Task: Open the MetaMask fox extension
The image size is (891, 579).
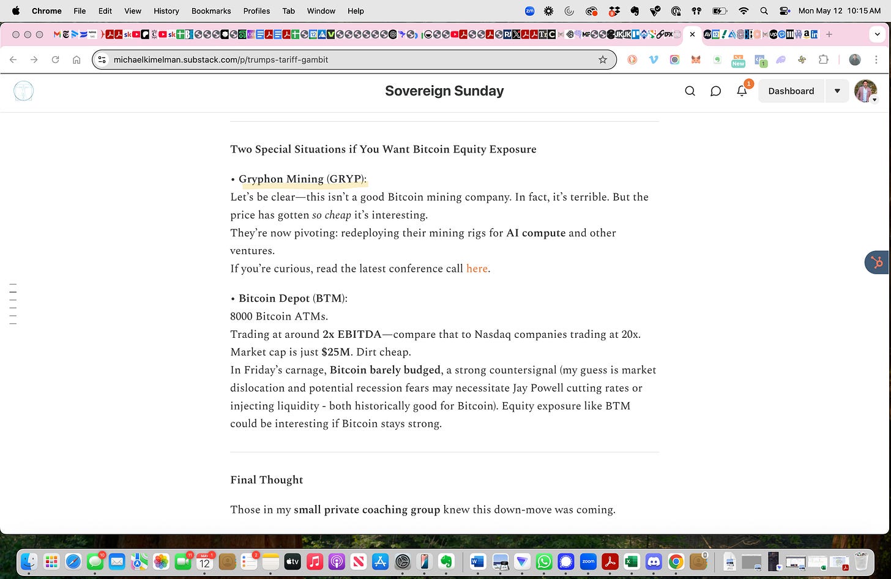Action: pos(696,59)
